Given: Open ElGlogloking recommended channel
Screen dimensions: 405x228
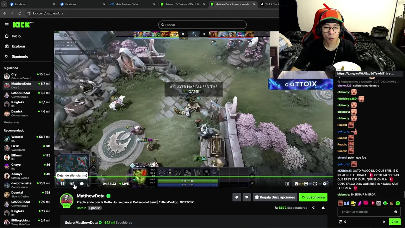Looking at the screenshot, I should [27, 222].
